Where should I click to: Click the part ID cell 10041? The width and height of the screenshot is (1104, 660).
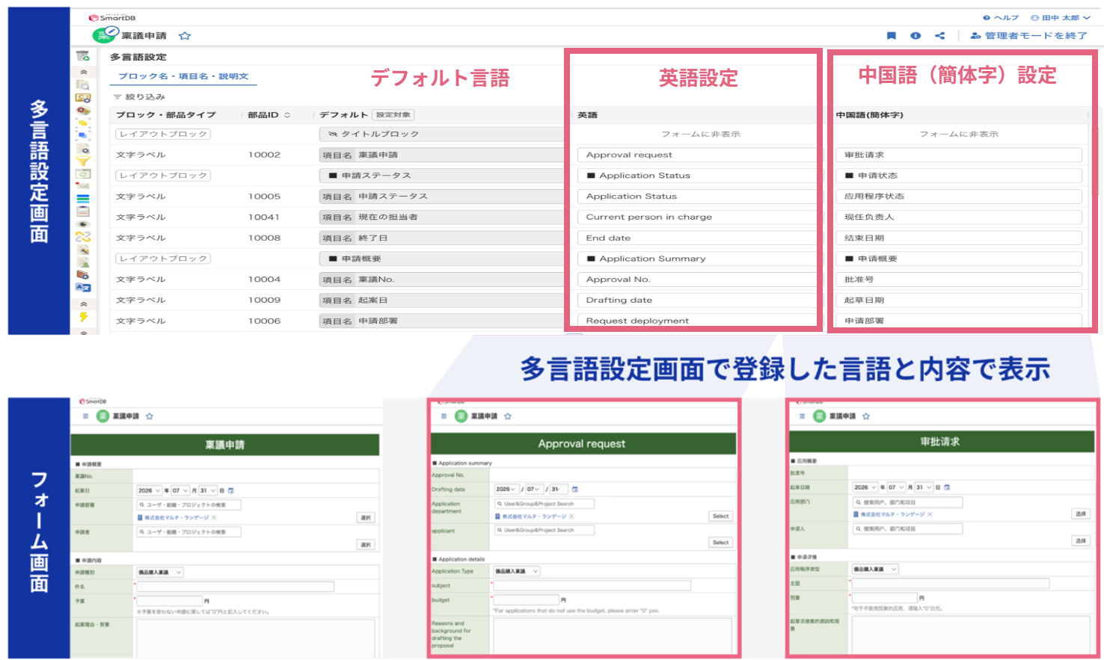pyautogui.click(x=264, y=218)
